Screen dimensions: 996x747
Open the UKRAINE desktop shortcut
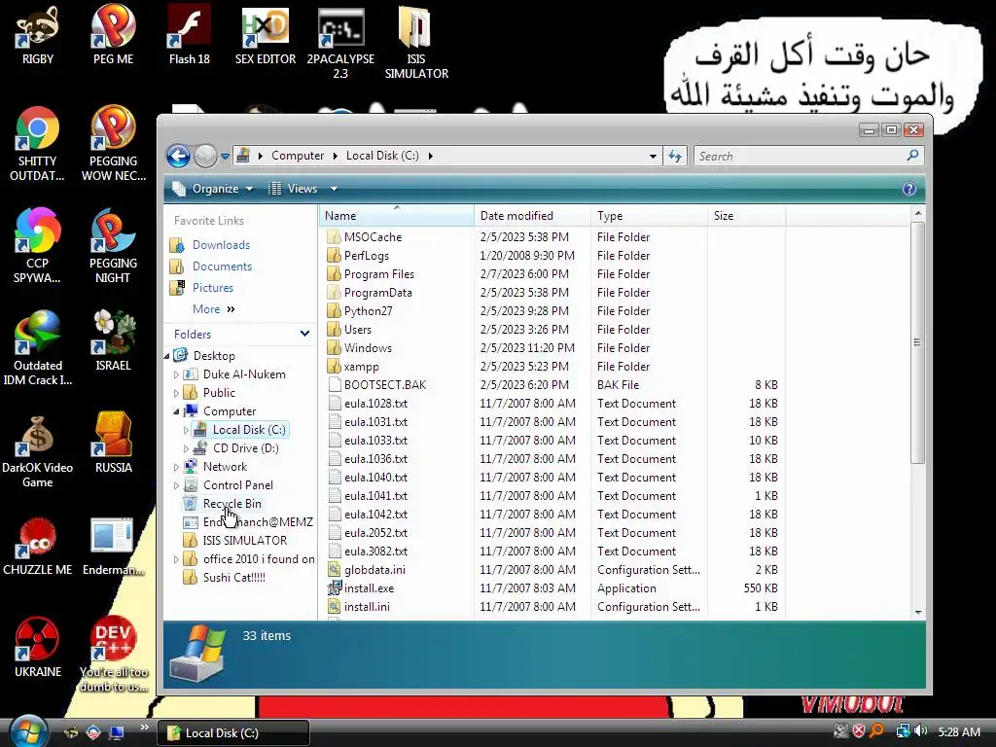(38, 647)
